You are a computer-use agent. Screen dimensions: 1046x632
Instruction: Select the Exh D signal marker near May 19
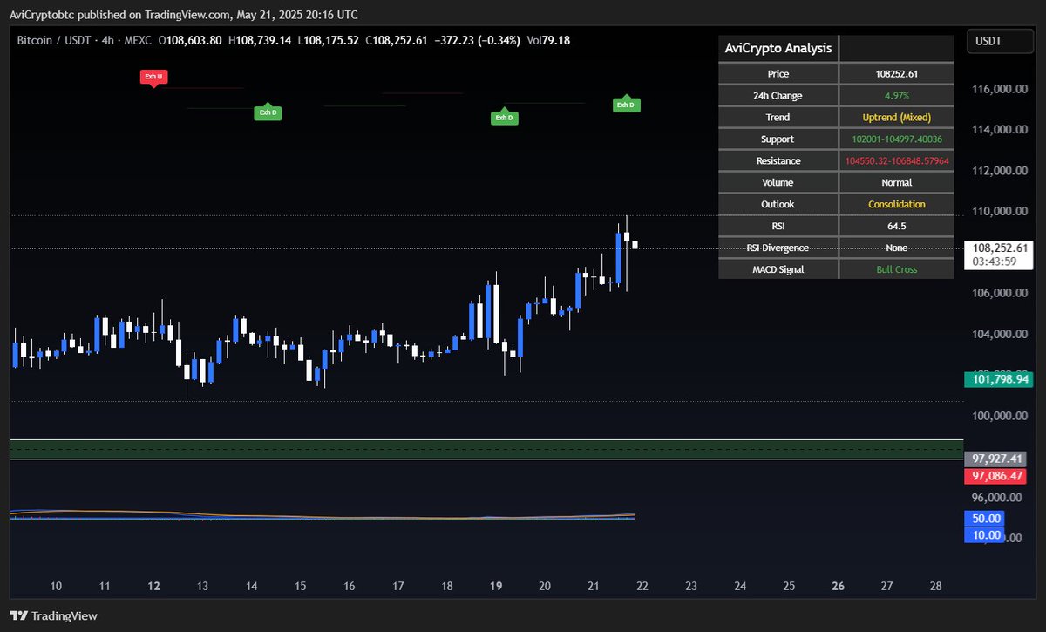click(505, 116)
